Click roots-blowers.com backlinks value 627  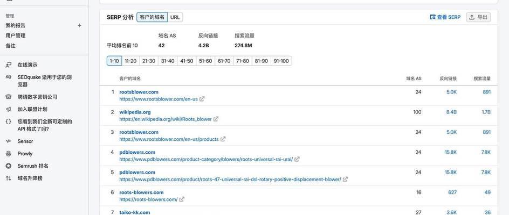[x=452, y=192]
